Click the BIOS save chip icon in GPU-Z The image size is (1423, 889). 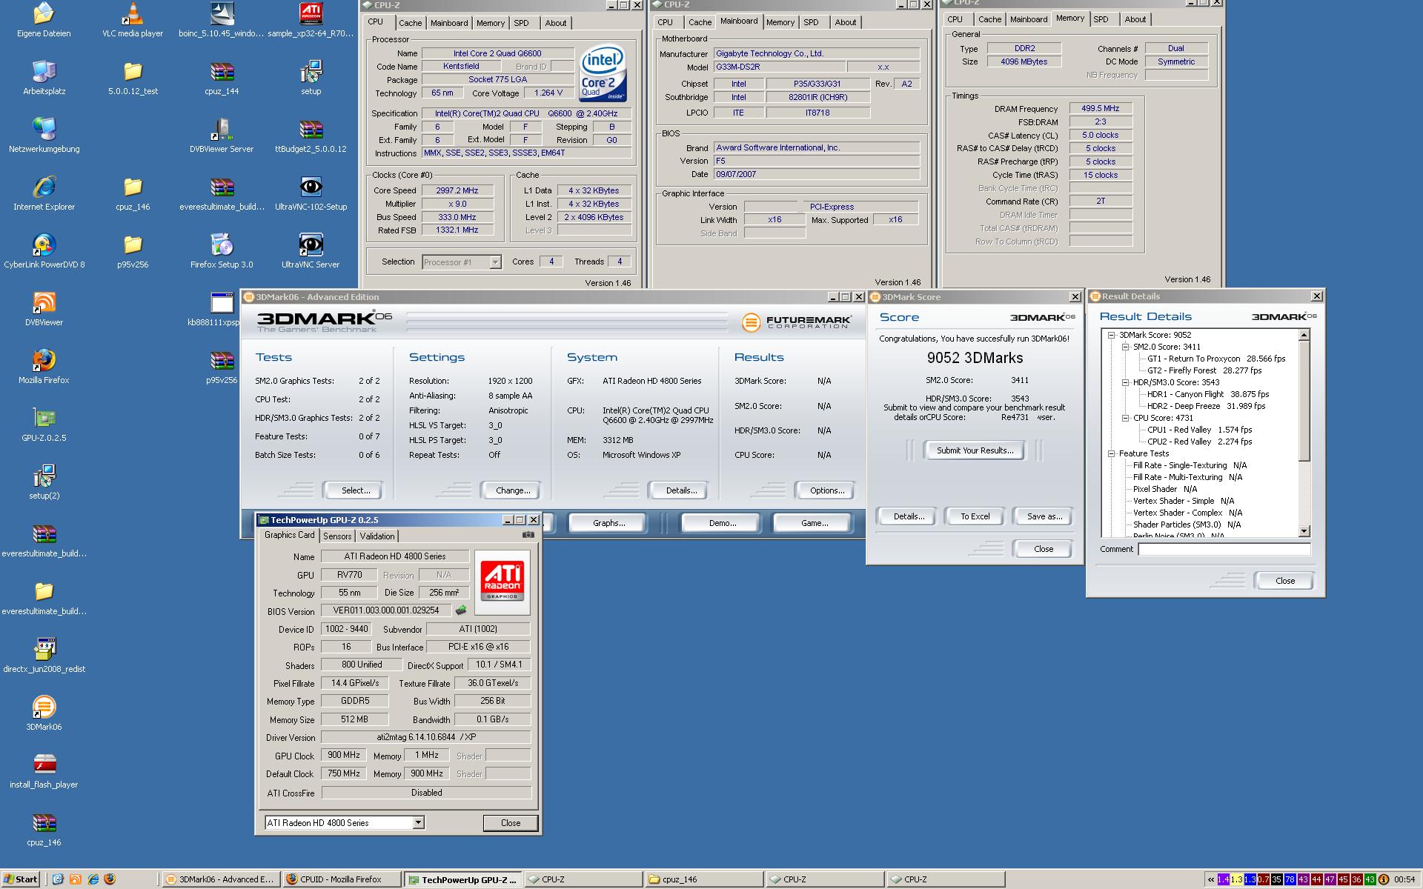tap(461, 610)
